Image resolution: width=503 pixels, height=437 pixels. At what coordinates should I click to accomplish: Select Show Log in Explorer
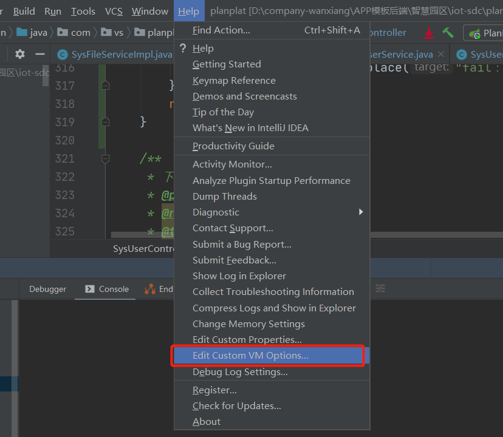272,276
